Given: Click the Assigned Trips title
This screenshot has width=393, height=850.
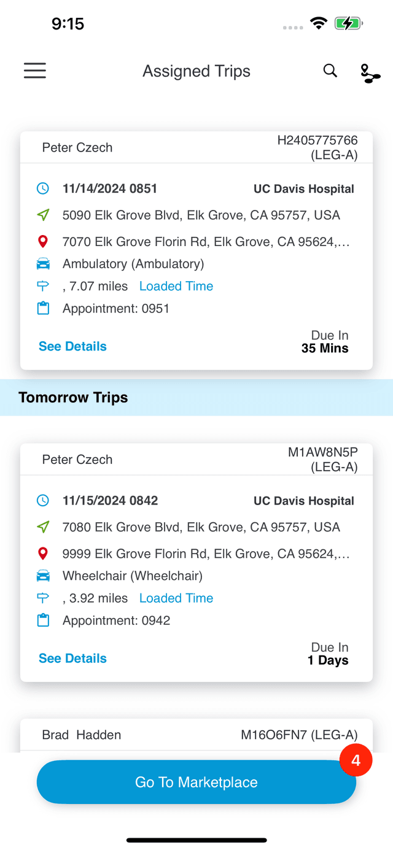Looking at the screenshot, I should (x=196, y=71).
